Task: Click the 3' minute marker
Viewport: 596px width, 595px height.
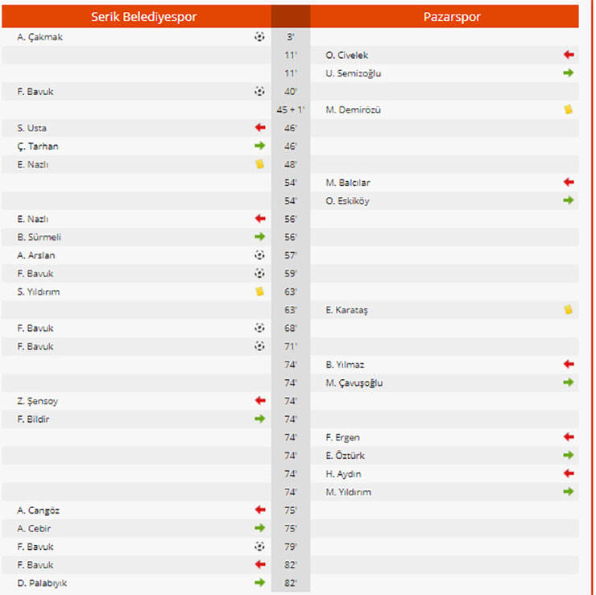Action: 290,37
